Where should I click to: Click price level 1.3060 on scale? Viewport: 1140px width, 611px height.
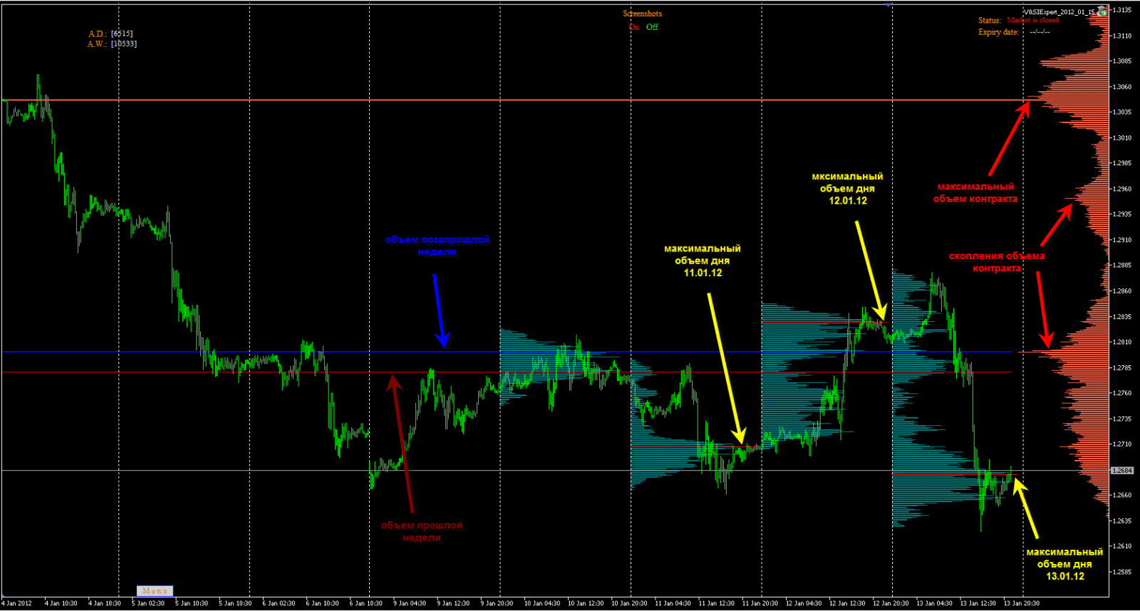[x=1122, y=87]
